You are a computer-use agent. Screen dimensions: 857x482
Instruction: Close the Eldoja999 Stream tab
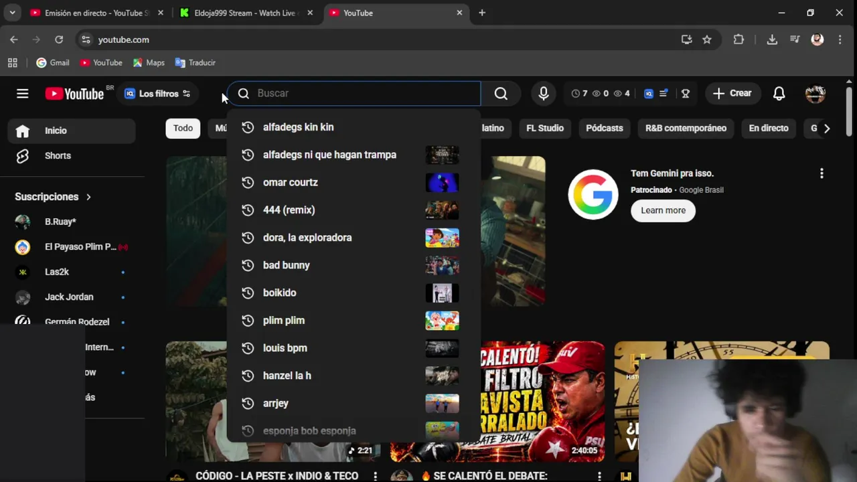coord(310,13)
